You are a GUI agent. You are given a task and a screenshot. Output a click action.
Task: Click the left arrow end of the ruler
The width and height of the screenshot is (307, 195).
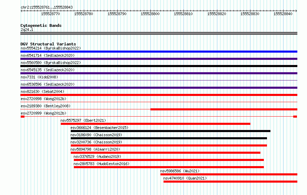21,11
